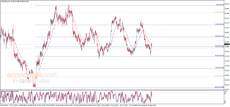Select the 61.8 Fibonacci level label
The image size is (230, 107).
(x=220, y=56)
